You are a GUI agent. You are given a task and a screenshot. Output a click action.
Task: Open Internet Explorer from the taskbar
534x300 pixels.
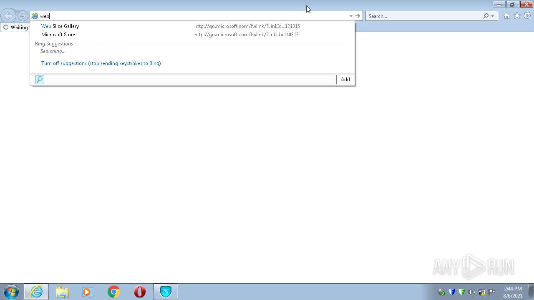point(36,292)
